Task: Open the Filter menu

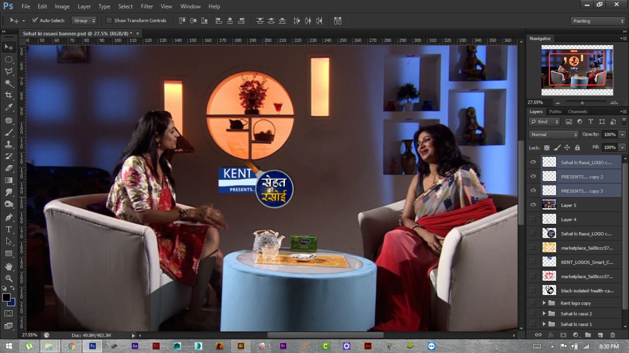Action: coord(146,6)
